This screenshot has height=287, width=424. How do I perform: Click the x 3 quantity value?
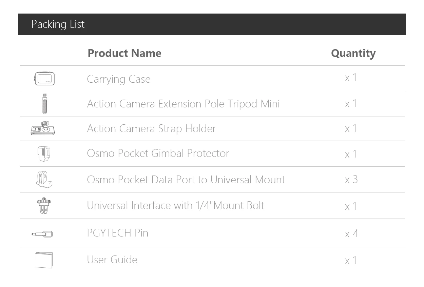click(x=351, y=180)
